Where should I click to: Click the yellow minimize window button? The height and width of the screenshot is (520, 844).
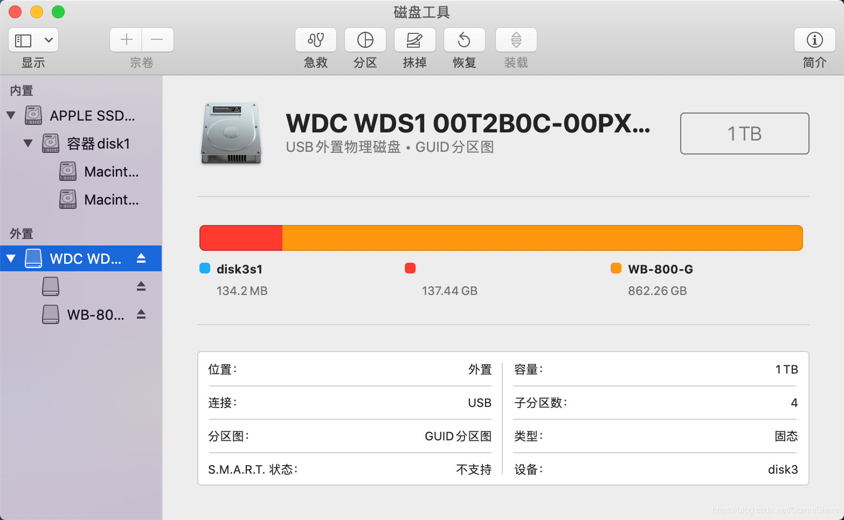pos(37,12)
